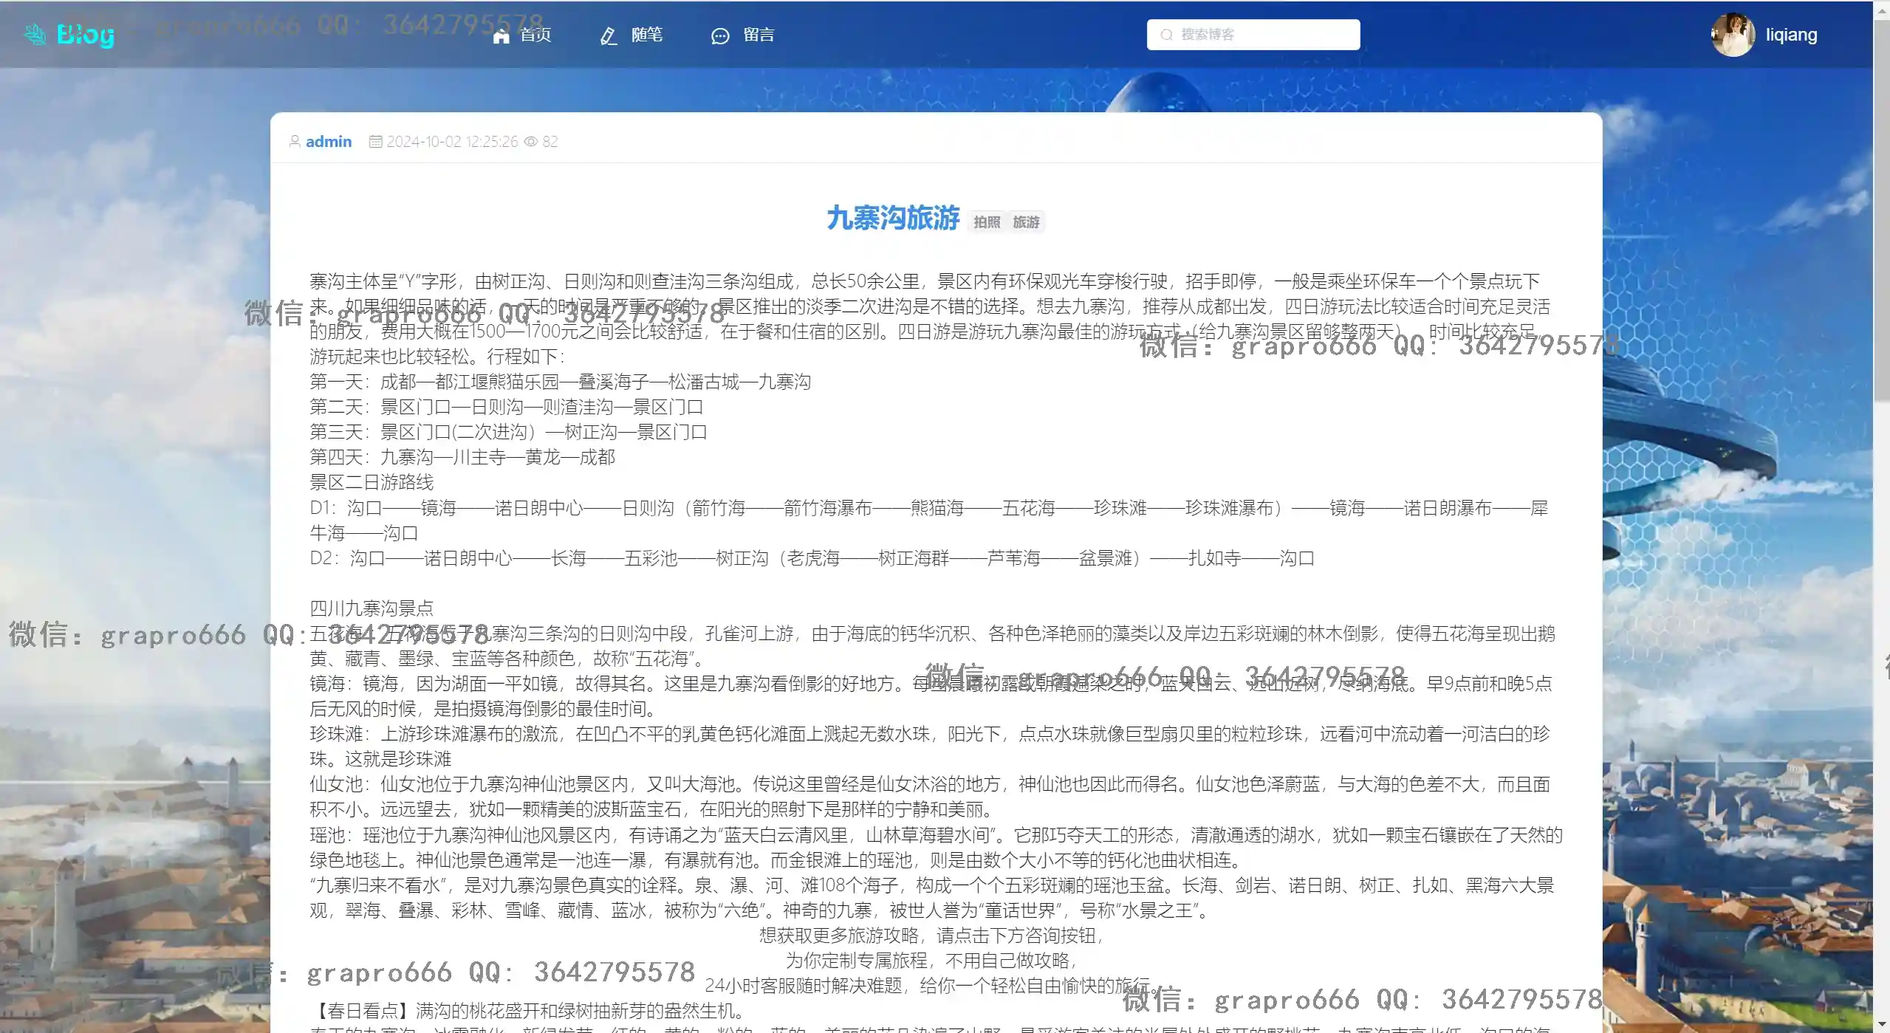The height and width of the screenshot is (1033, 1890).
Task: Click the calendar icon before the post date
Action: 375,141
